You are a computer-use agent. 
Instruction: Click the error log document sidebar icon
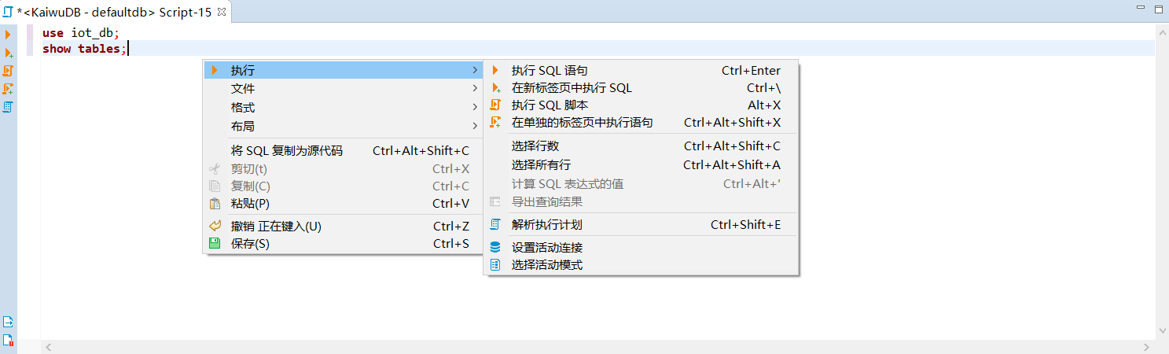8,340
